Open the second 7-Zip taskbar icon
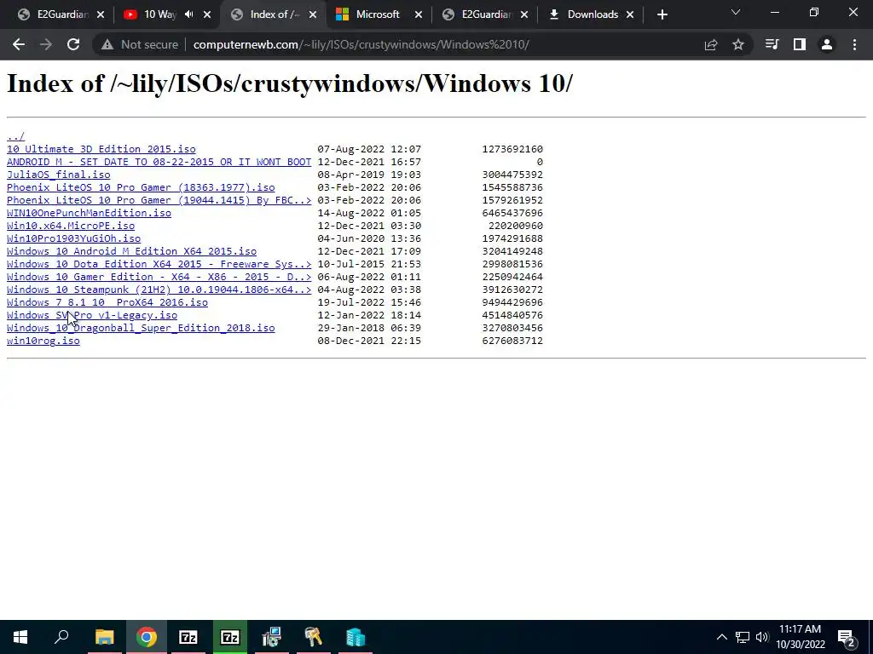Screen dimensions: 873x654 point(230,637)
